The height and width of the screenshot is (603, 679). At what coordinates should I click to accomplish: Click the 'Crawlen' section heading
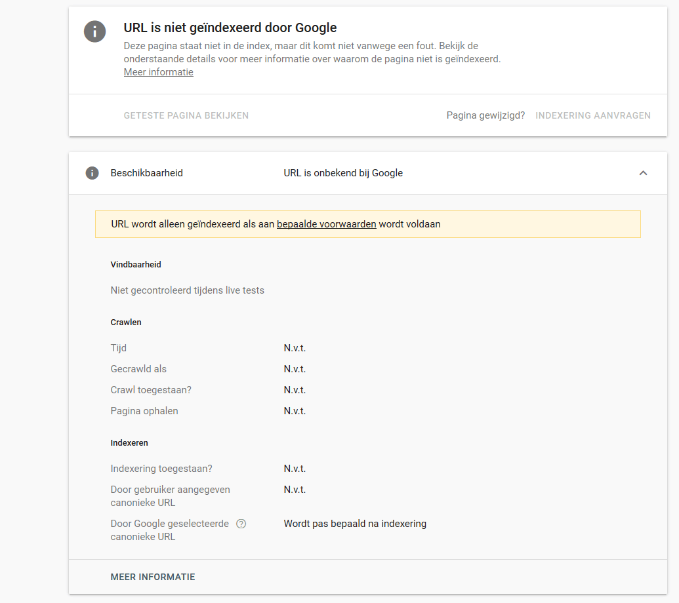pyautogui.click(x=126, y=322)
